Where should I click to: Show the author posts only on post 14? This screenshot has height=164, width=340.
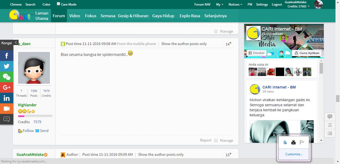coord(184,44)
